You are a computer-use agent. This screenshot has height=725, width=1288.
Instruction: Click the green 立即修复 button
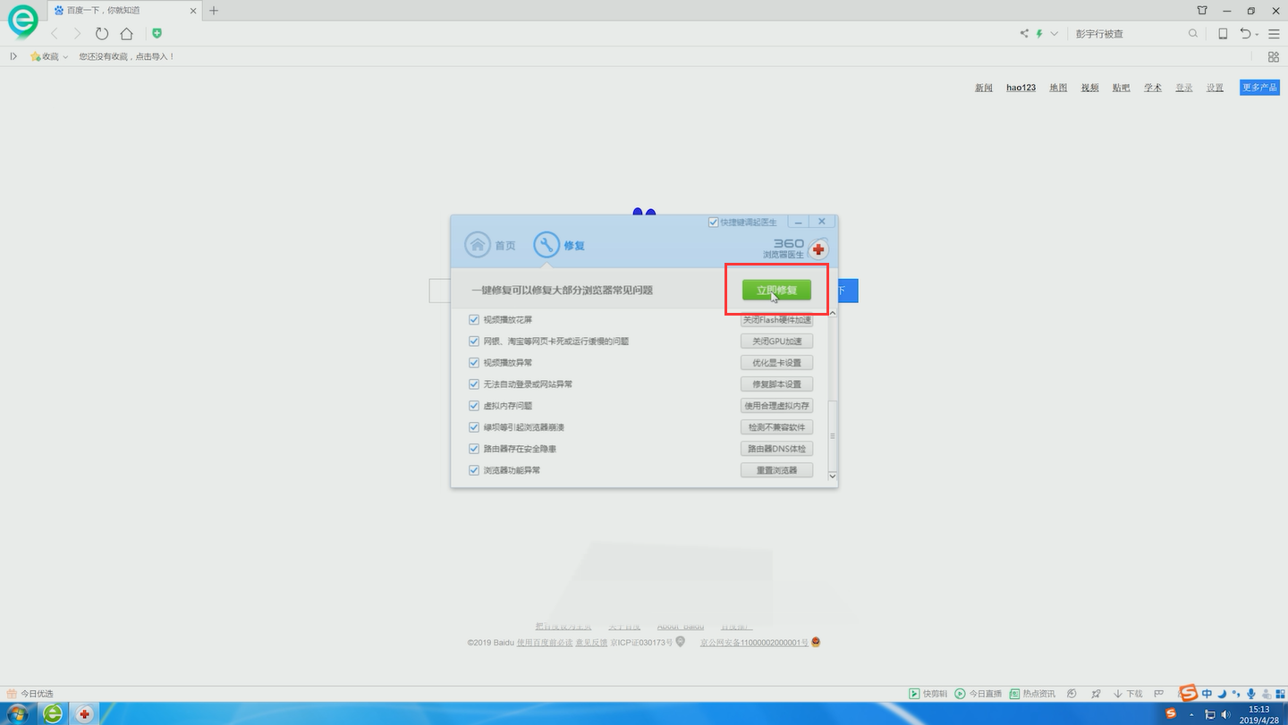[776, 291]
